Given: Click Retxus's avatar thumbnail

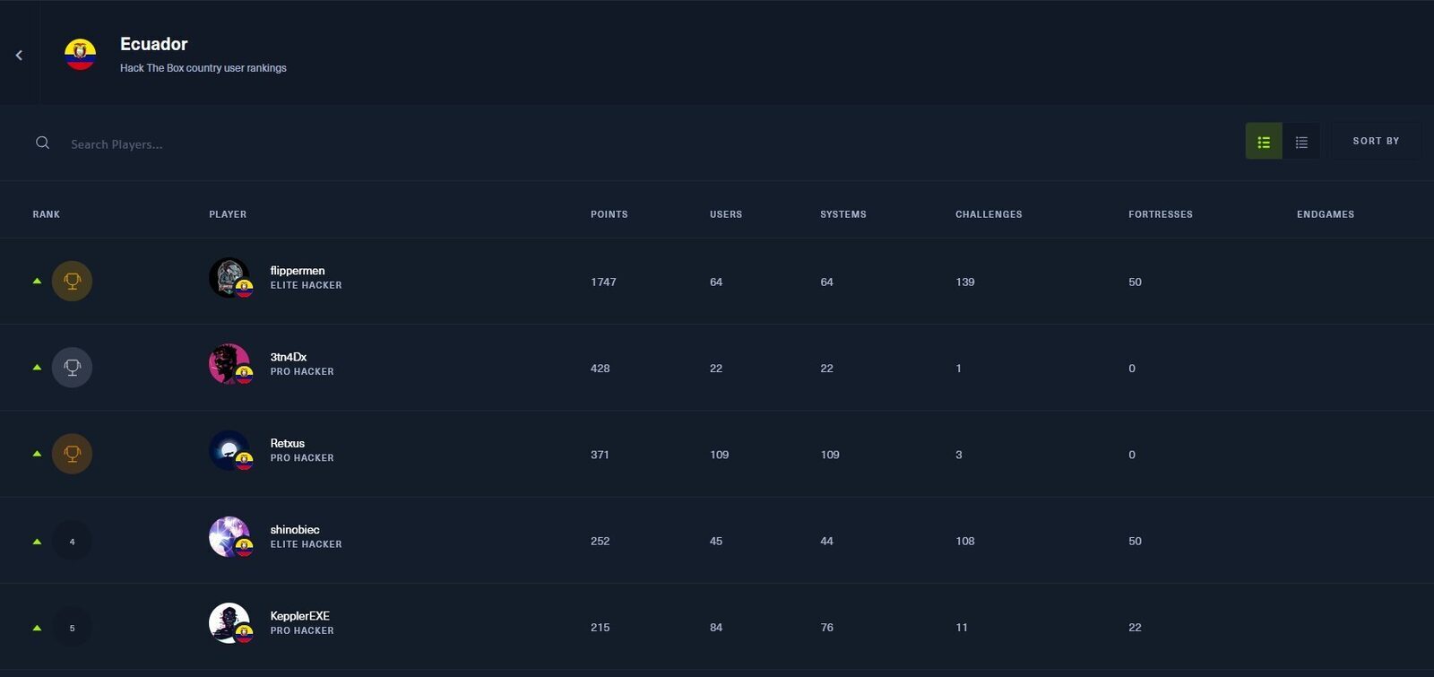Looking at the screenshot, I should pos(230,450).
